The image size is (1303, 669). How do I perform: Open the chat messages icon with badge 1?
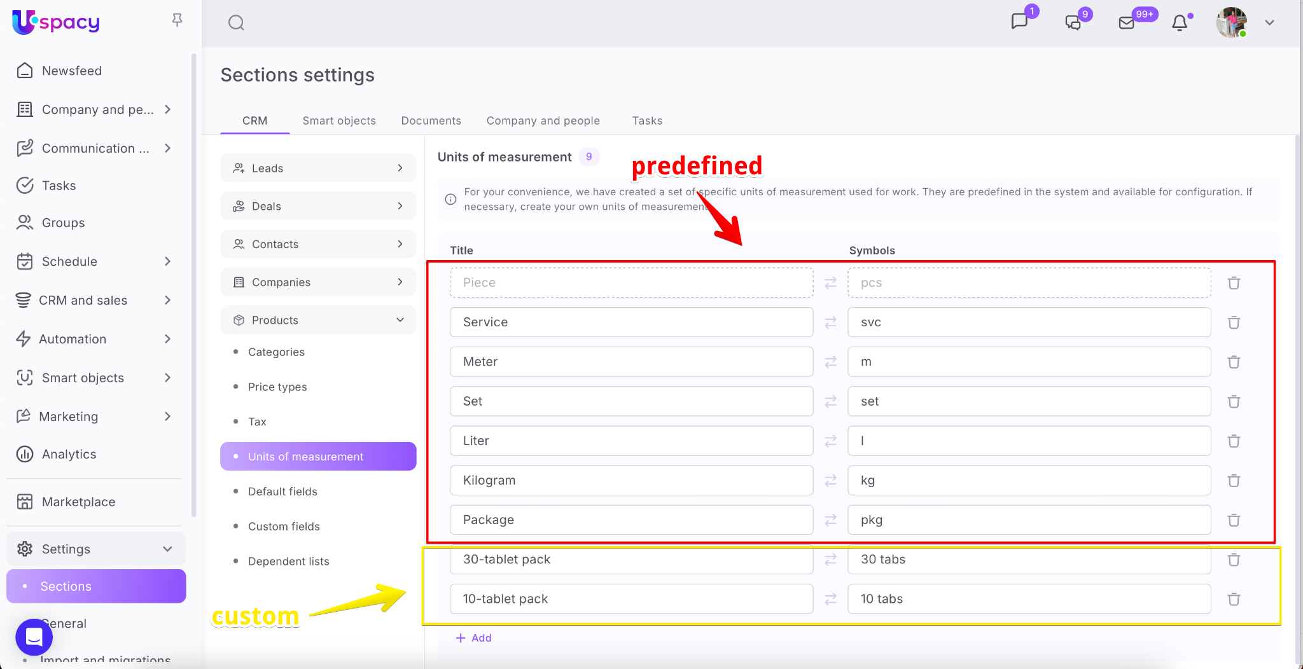[1019, 22]
